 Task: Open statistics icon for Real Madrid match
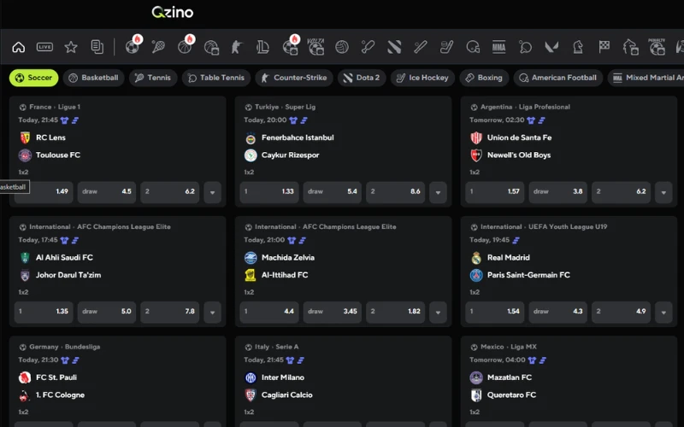(516, 240)
